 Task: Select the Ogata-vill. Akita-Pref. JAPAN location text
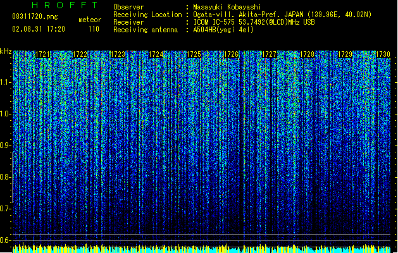click(282, 15)
